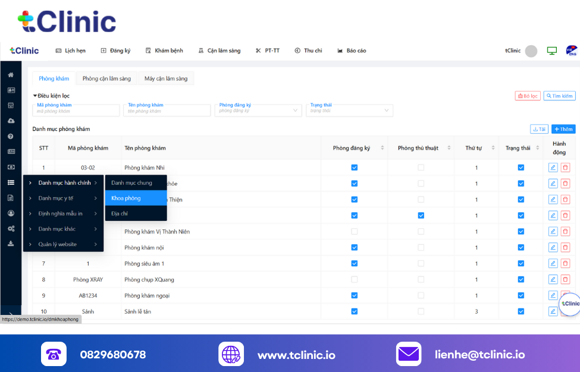Open the home icon in sidebar
This screenshot has width=580, height=372.
(x=11, y=75)
